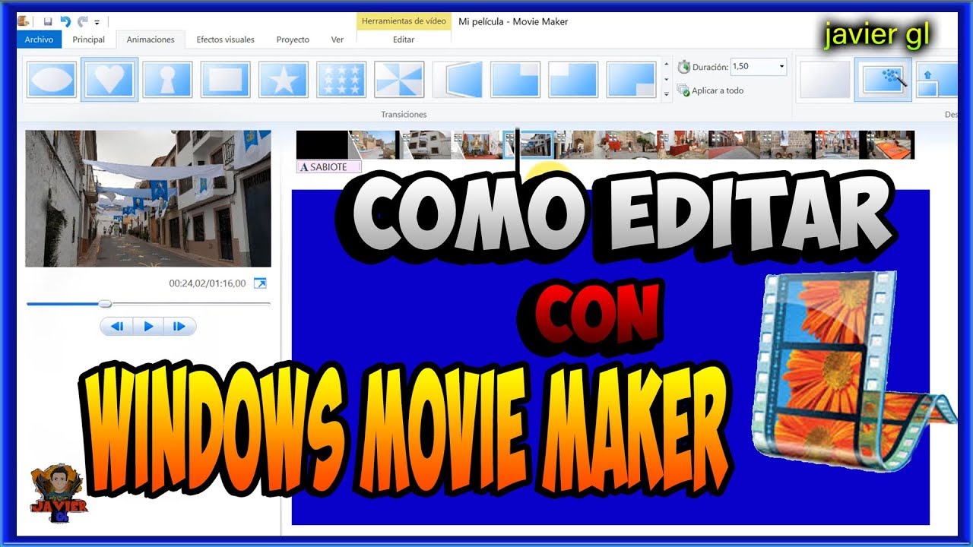Go to the previous frame
This screenshot has height=547, width=973.
tap(116, 327)
